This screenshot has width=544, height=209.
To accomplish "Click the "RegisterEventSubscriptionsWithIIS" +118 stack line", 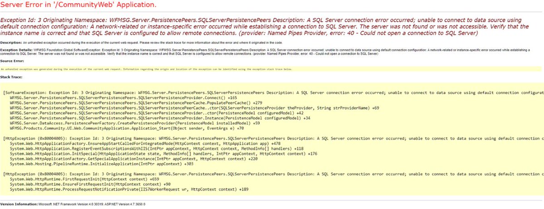I will pos(156,148).
